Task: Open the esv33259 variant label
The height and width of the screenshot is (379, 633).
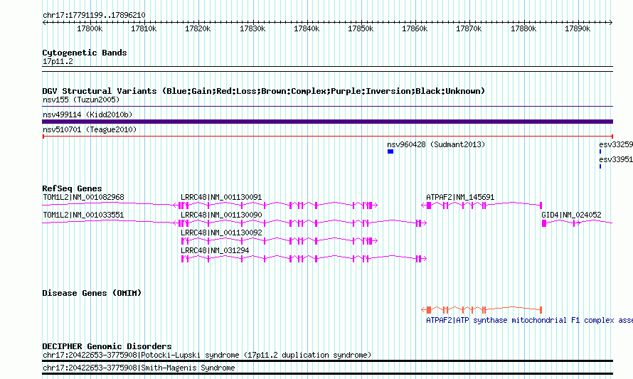Action: click(x=616, y=144)
